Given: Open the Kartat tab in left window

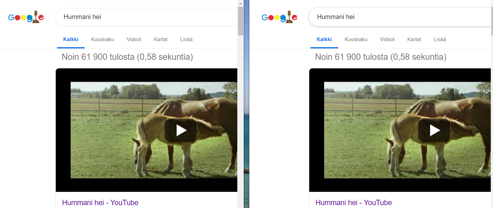Looking at the screenshot, I should (161, 40).
